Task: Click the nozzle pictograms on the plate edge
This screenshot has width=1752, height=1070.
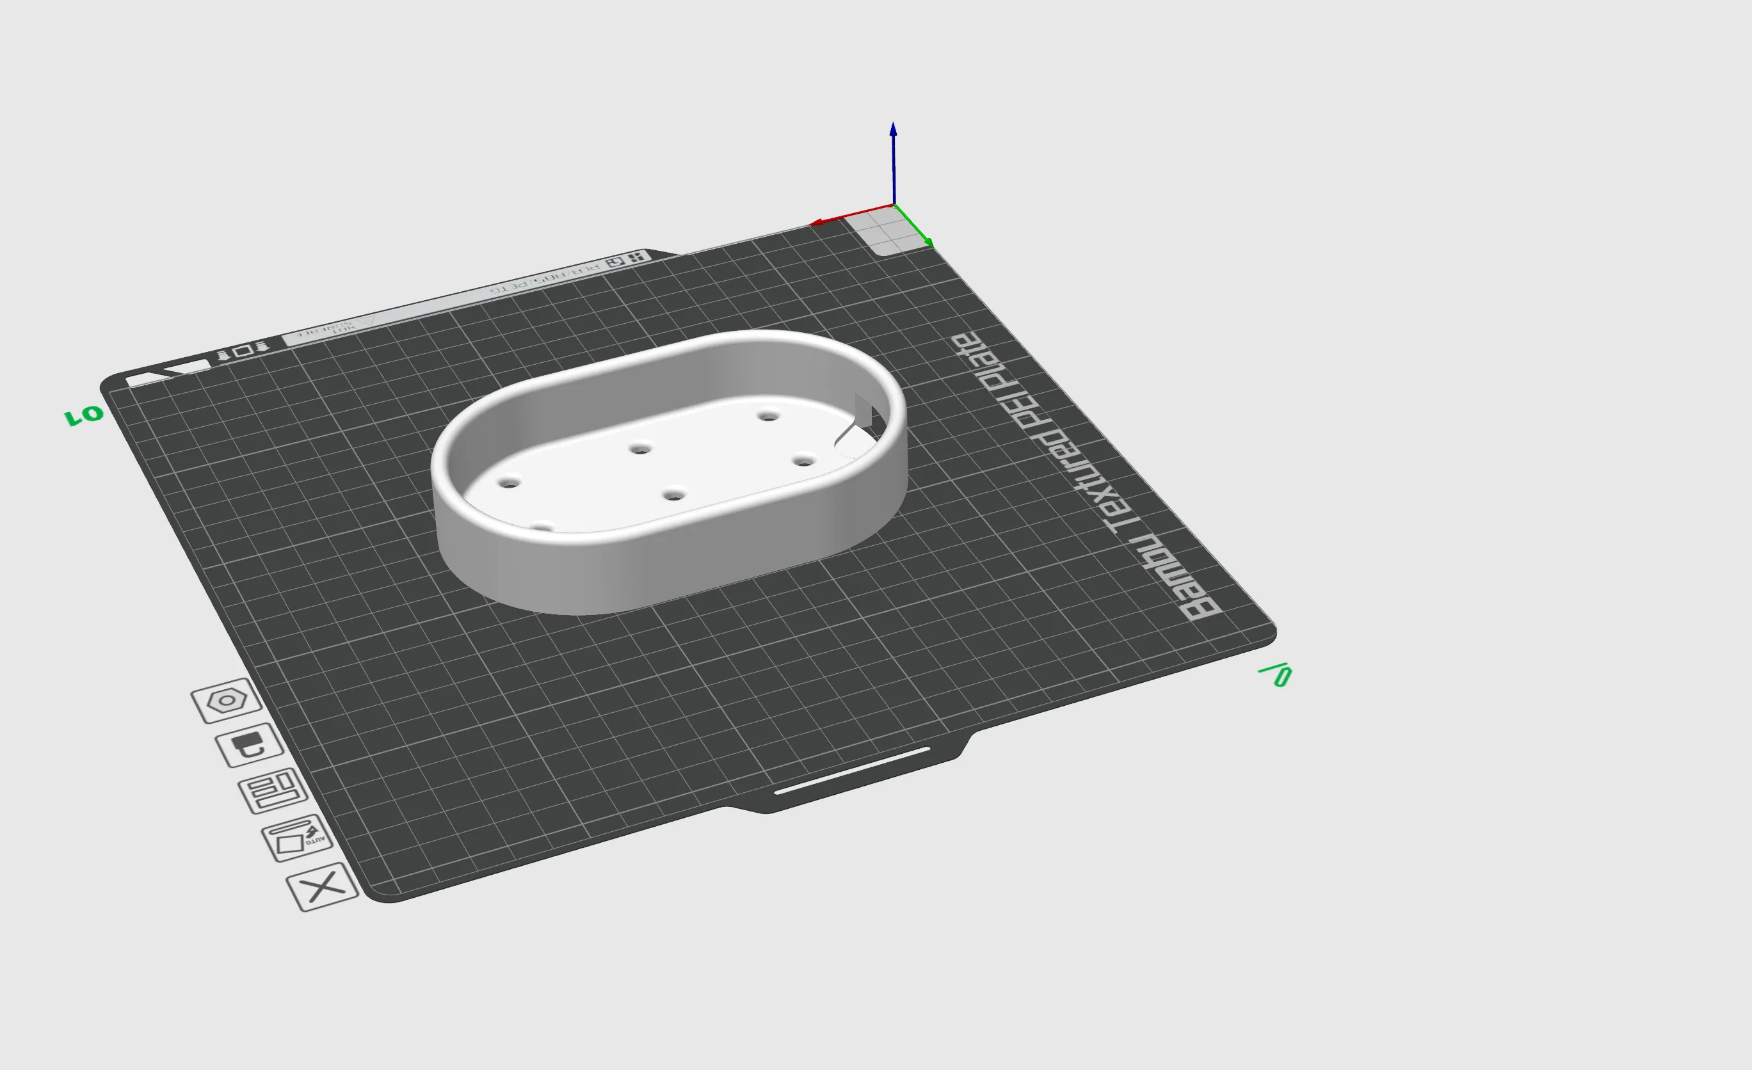Action: 242,350
